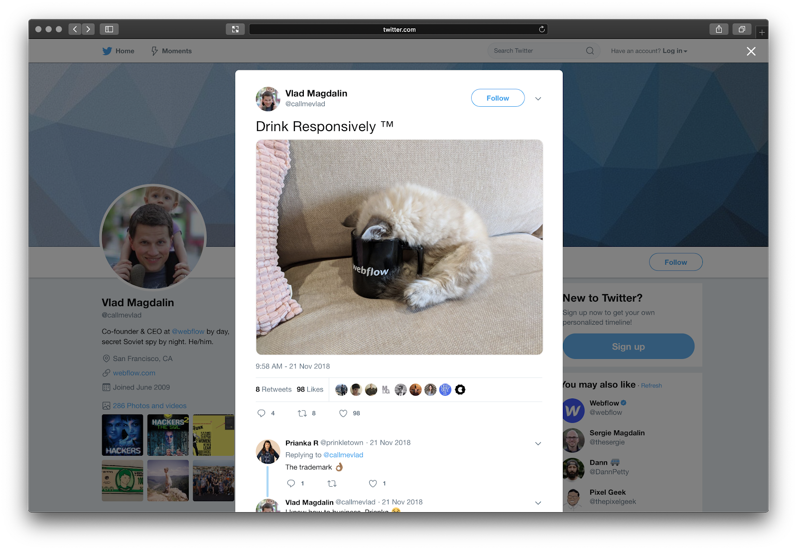The image size is (797, 550).
Task: Click the full-screen expand icon by the address bar
Action: coord(235,29)
